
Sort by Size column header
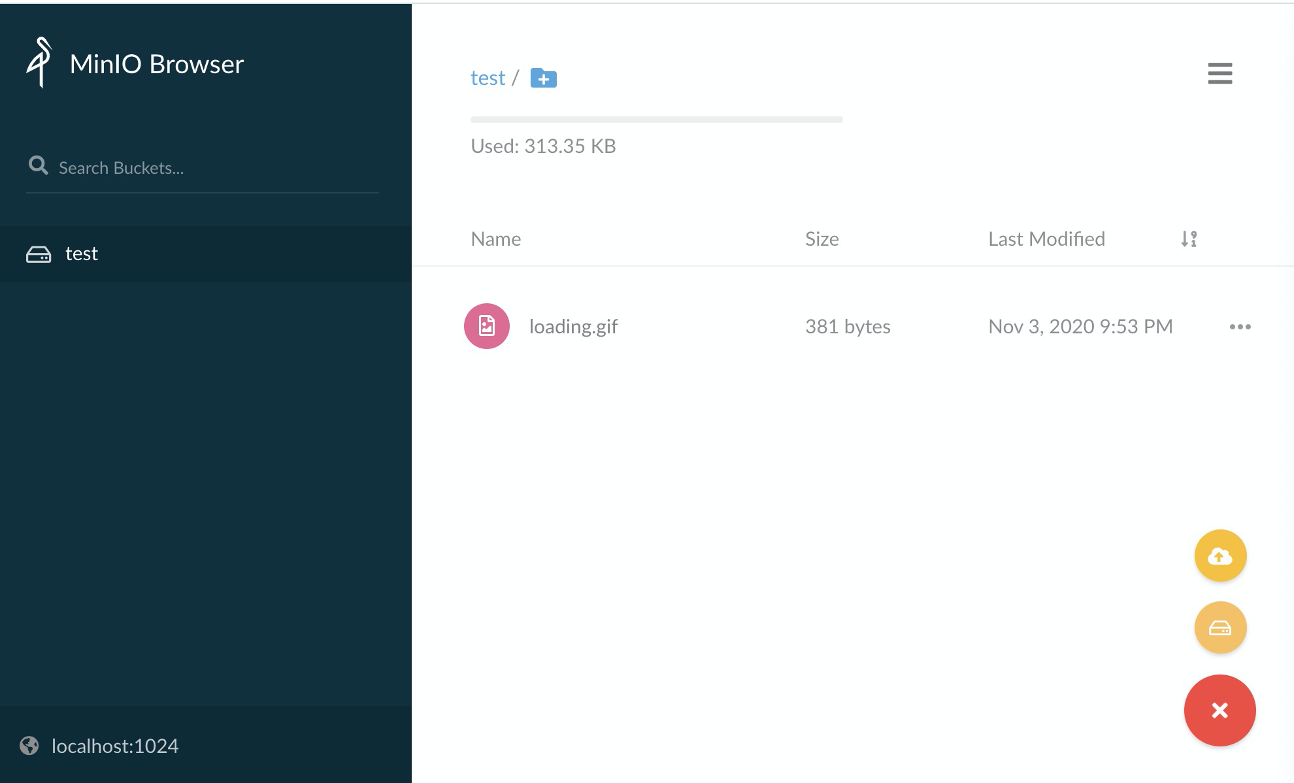click(x=821, y=239)
